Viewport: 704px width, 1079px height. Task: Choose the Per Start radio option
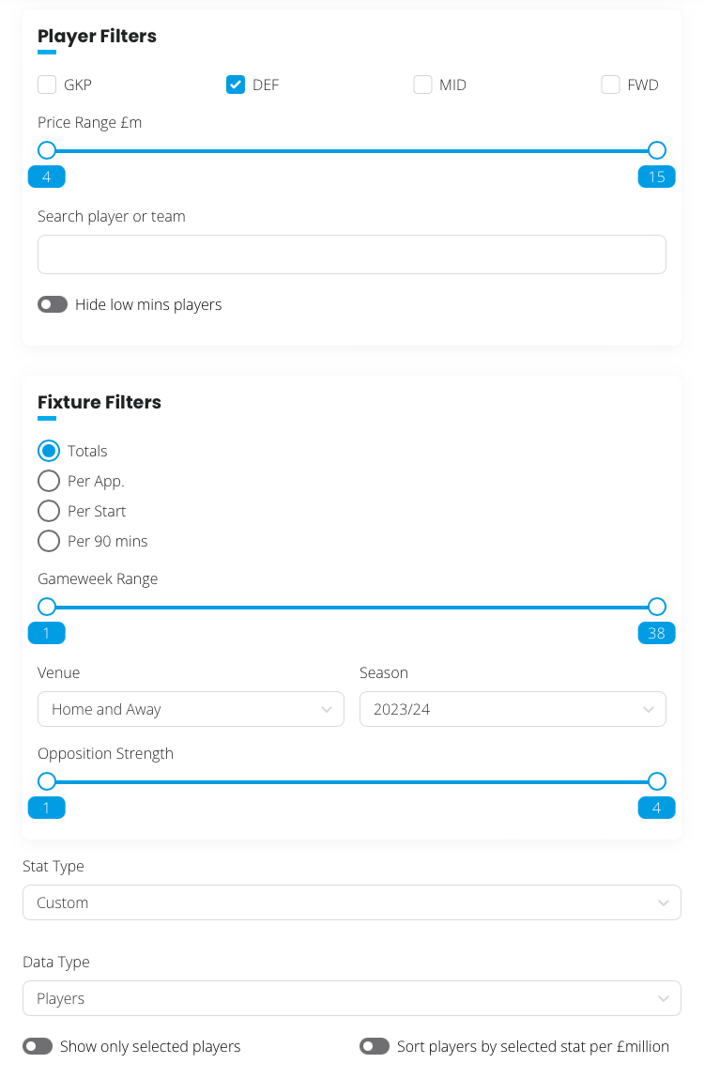[48, 511]
